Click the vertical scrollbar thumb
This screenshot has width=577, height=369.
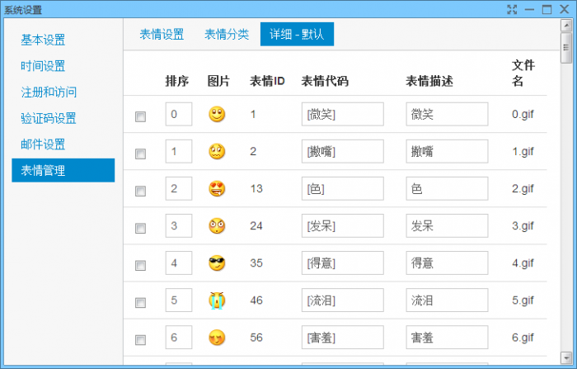[566, 48]
